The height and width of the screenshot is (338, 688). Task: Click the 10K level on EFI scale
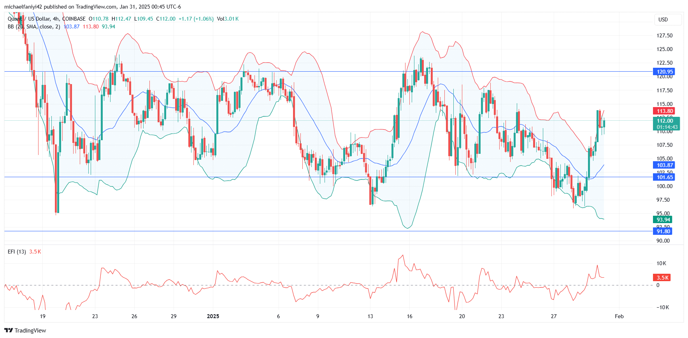[661, 263]
